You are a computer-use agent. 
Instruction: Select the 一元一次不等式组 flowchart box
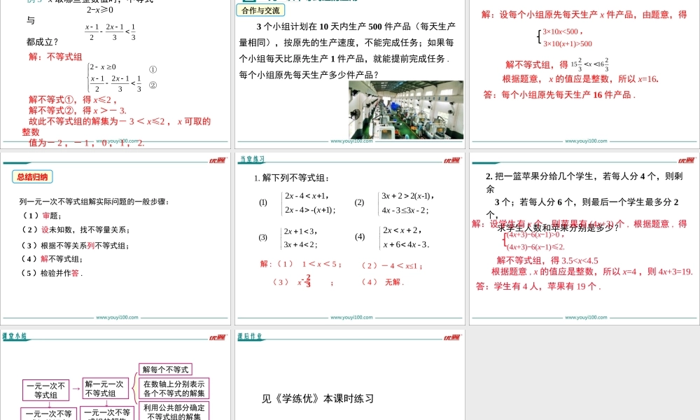pyautogui.click(x=45, y=389)
